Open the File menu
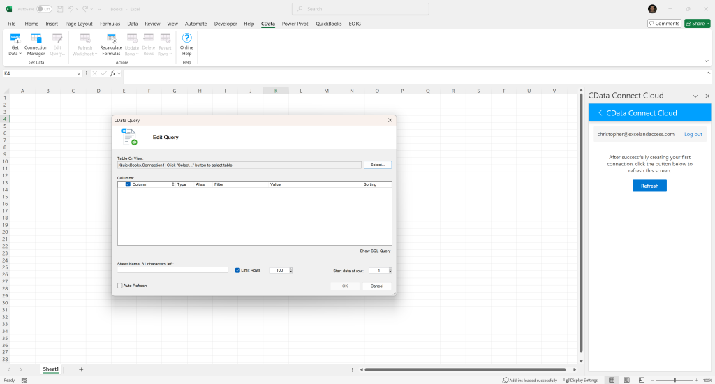Image resolution: width=715 pixels, height=384 pixels. point(11,24)
